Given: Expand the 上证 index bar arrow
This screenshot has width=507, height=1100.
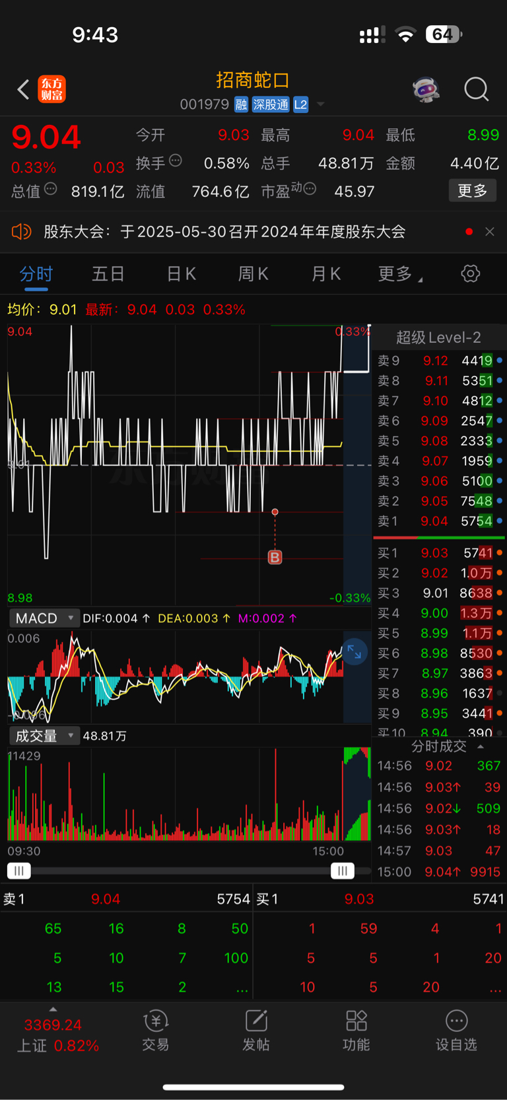Looking at the screenshot, I should coord(53,1009).
